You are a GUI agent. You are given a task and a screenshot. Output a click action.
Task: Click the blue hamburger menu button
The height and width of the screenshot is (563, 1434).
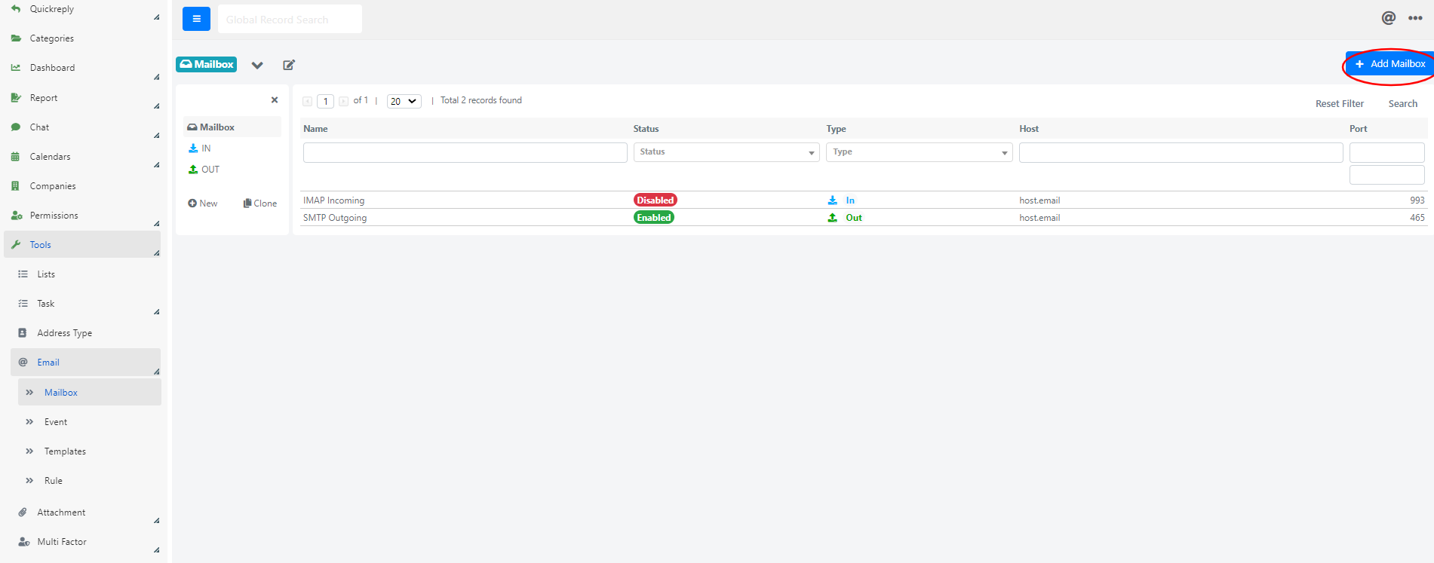pyautogui.click(x=196, y=19)
